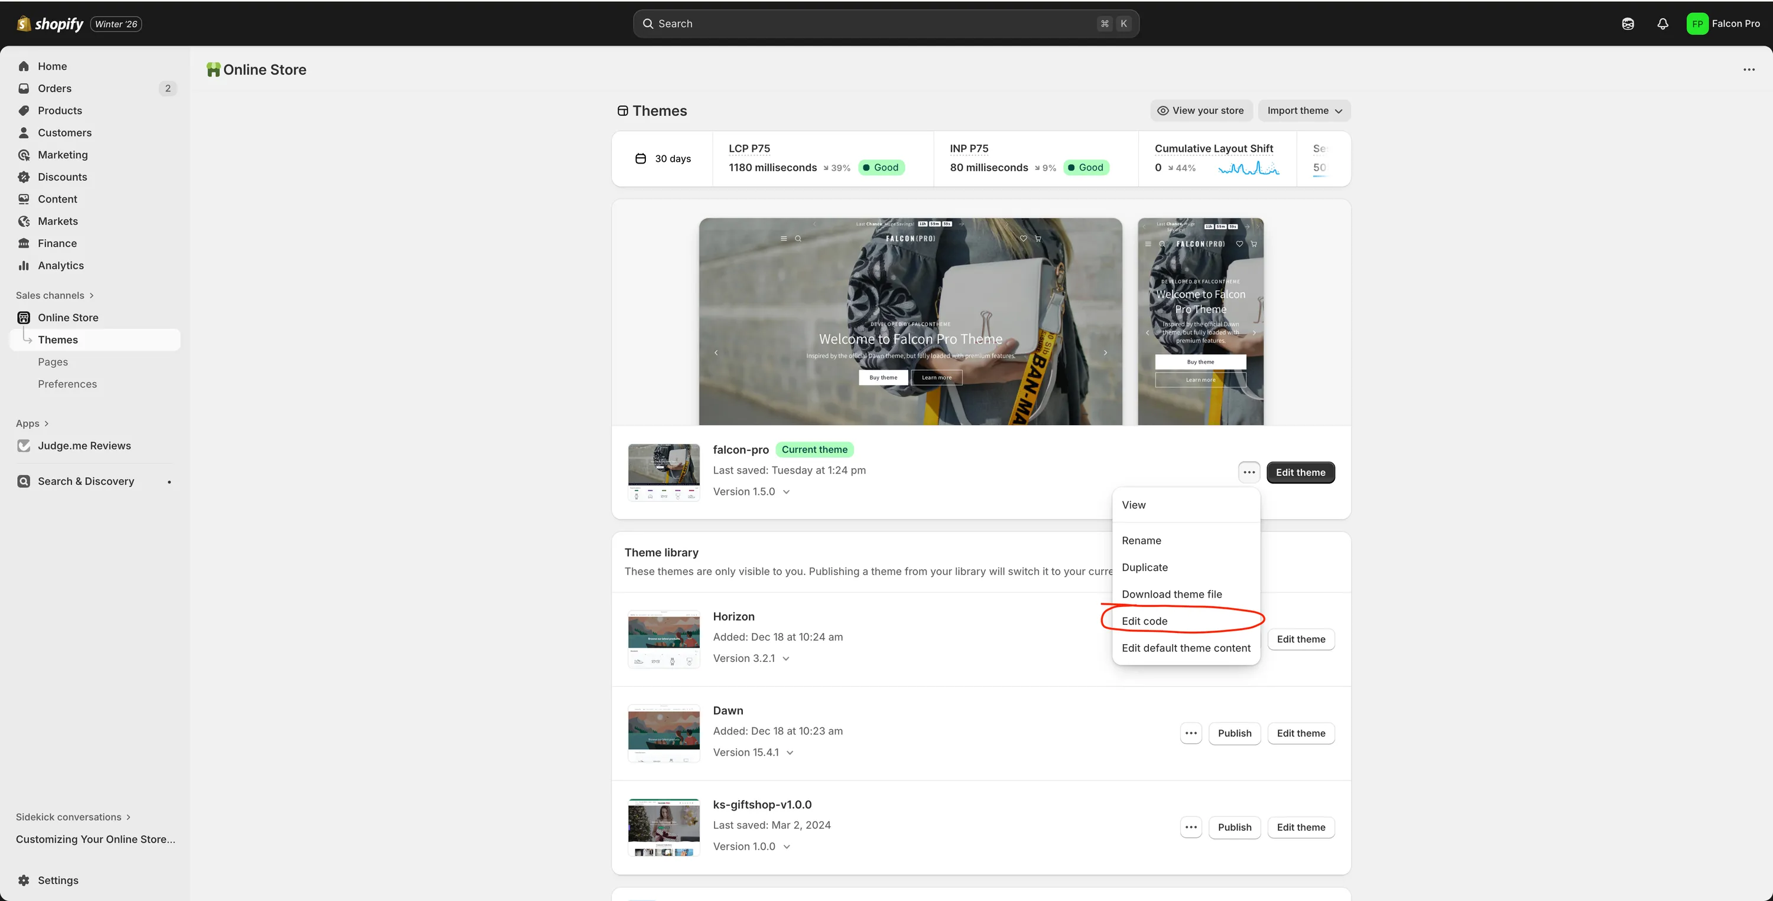Click View your store button
Viewport: 1773px width, 901px height.
click(x=1200, y=111)
